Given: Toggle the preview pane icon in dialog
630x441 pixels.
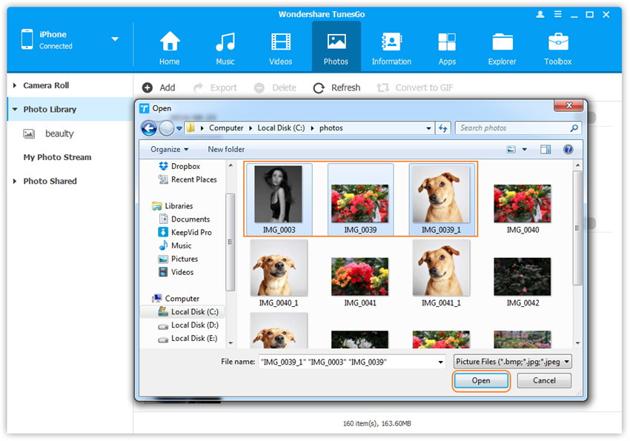Looking at the screenshot, I should [546, 149].
